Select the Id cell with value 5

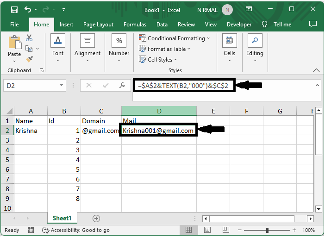click(64, 169)
